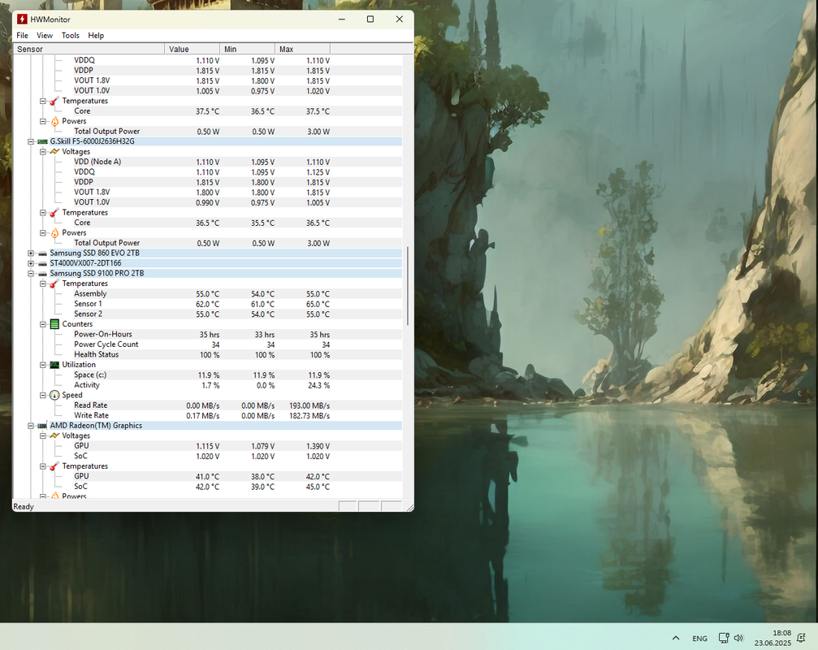This screenshot has width=818, height=650.
Task: Select the Read Rate row
Action: click(208, 405)
